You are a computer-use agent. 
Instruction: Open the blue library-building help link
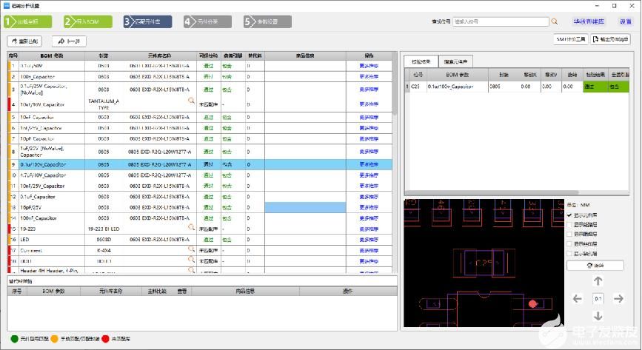[x=589, y=21]
